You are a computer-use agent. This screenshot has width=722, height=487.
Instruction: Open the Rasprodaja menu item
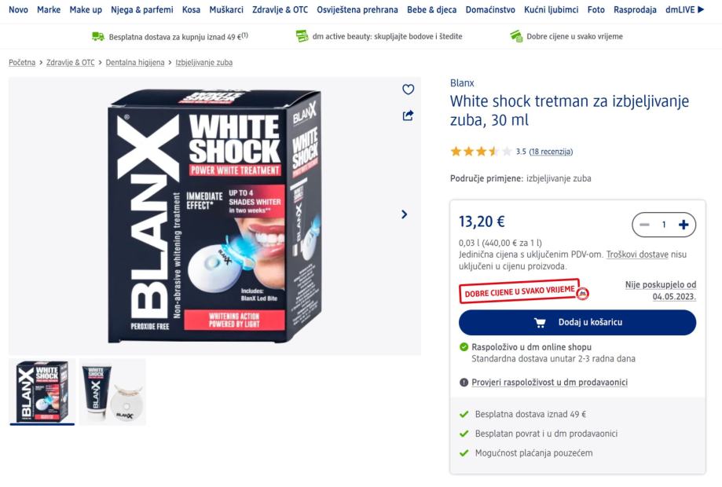[635, 9]
